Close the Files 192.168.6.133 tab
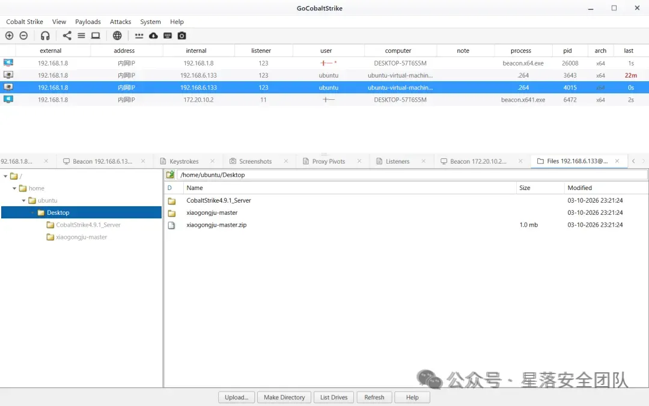The height and width of the screenshot is (406, 649). [617, 161]
